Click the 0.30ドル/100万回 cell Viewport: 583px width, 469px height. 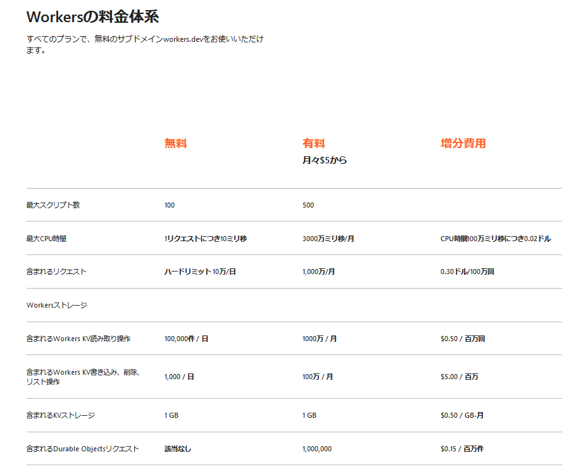coord(467,272)
